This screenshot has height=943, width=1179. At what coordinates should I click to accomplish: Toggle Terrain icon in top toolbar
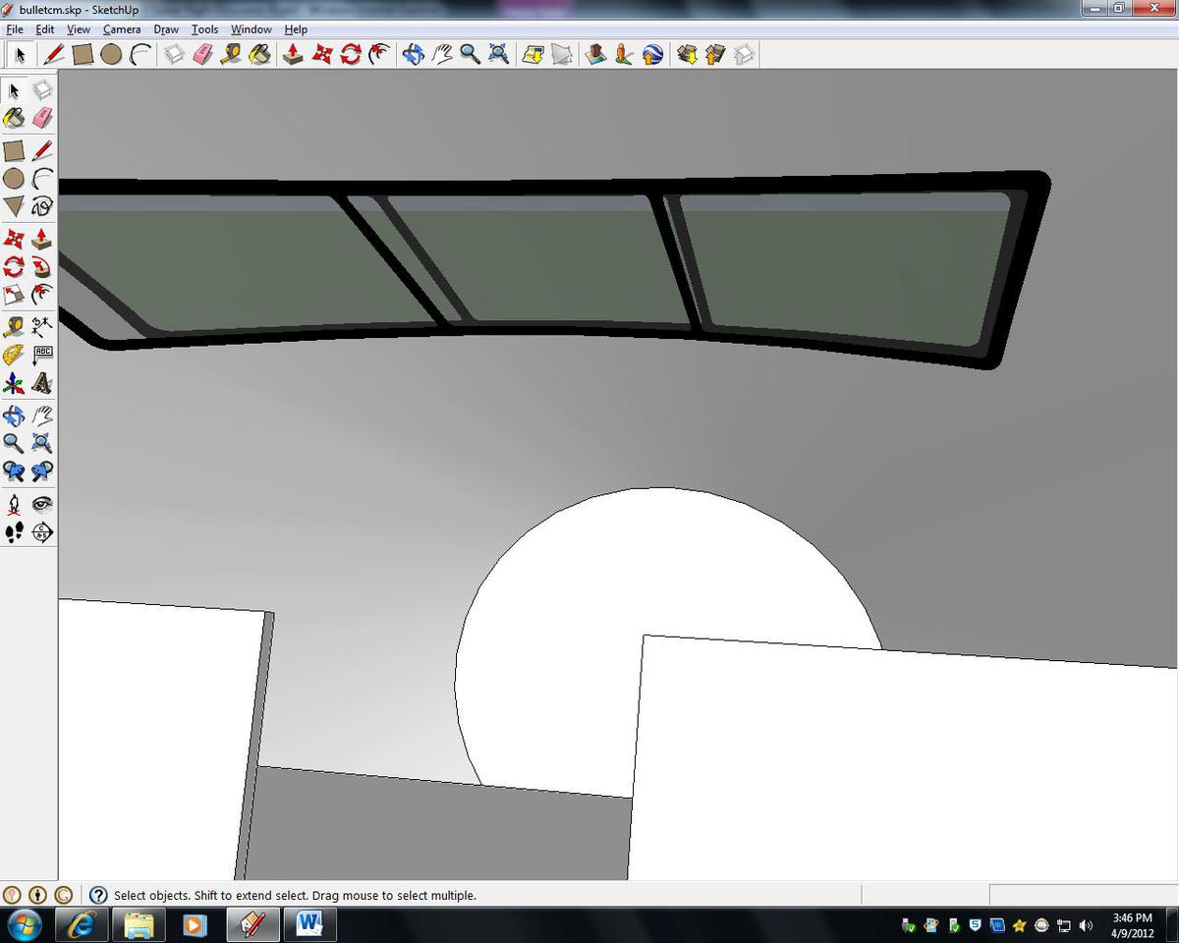[x=561, y=54]
